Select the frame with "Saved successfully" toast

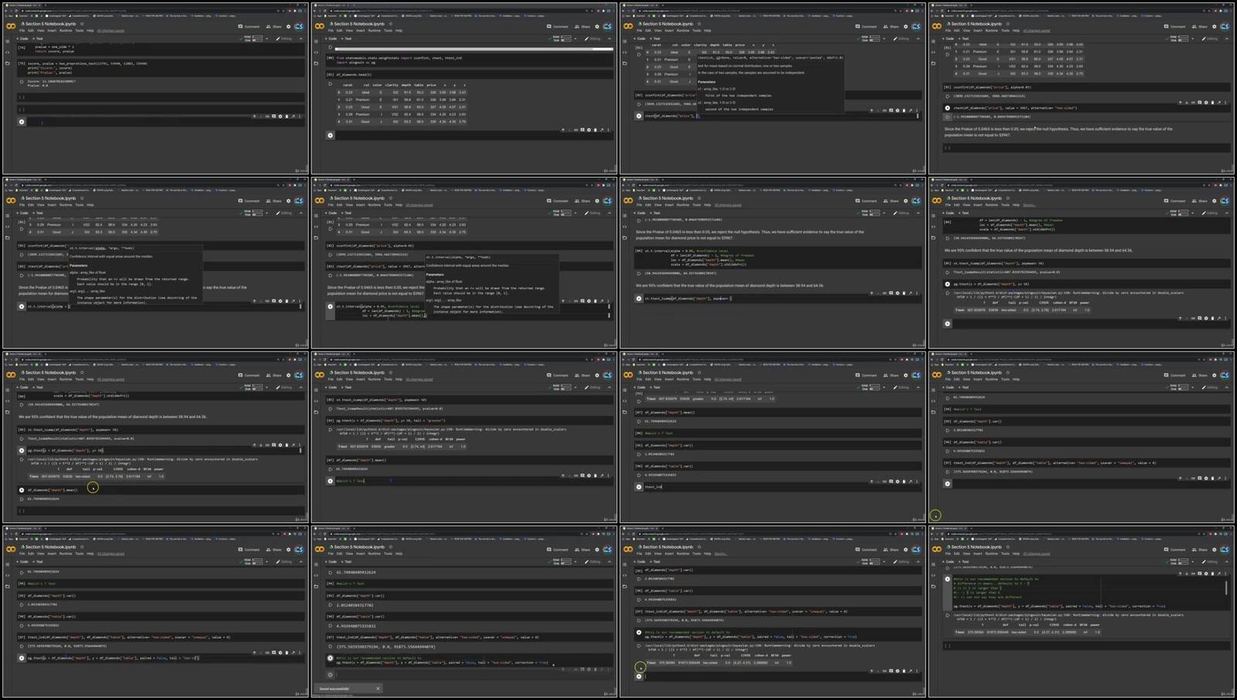pos(464,611)
